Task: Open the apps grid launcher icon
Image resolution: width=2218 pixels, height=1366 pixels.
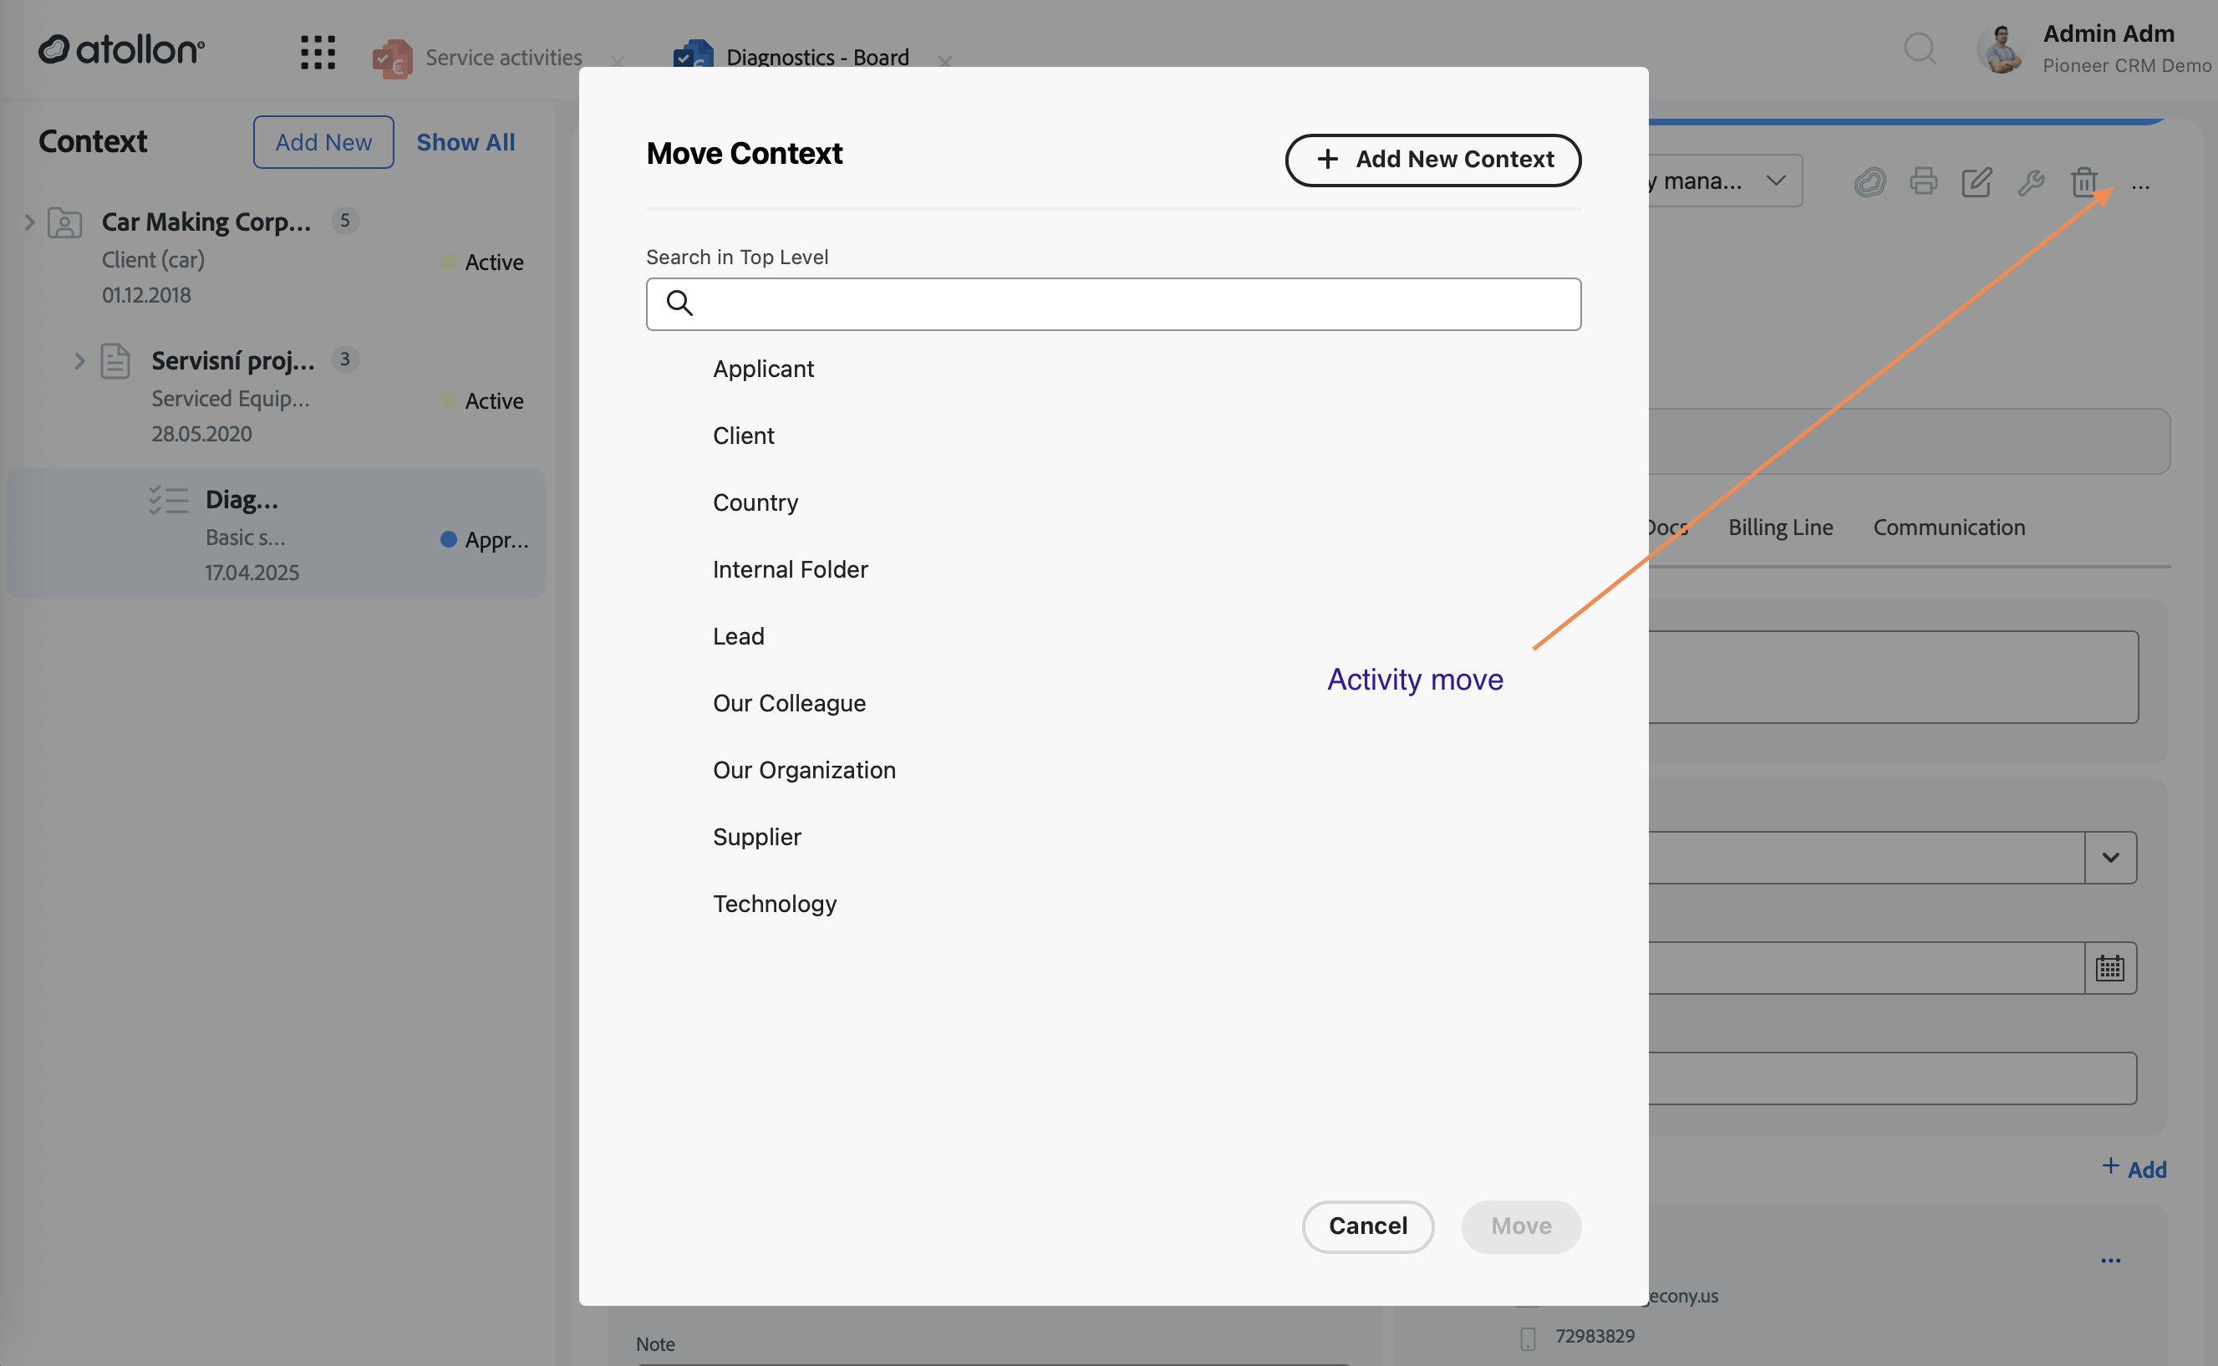Action: pyautogui.click(x=318, y=53)
